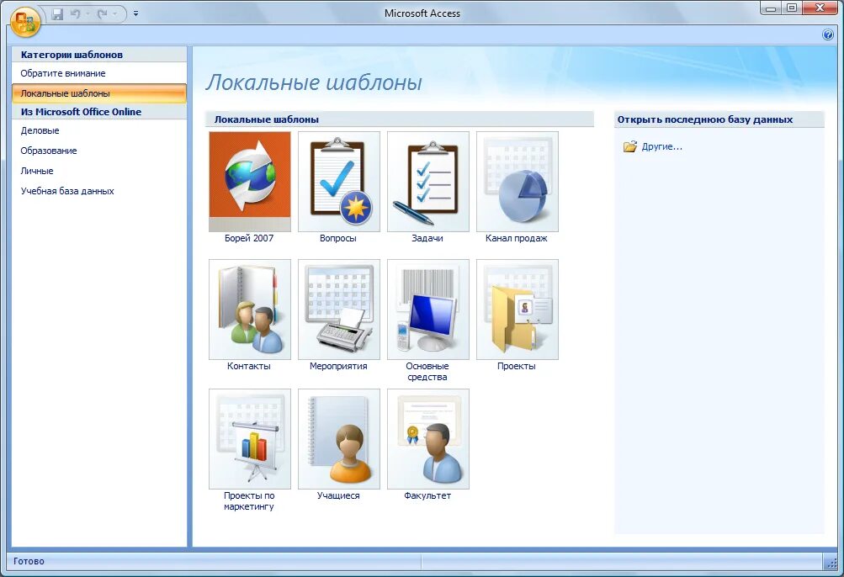This screenshot has width=844, height=577.
Task: Click the Готово status bar text
Action: pos(29,561)
